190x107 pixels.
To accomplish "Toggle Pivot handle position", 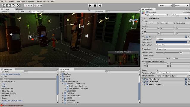I will (29, 6).
